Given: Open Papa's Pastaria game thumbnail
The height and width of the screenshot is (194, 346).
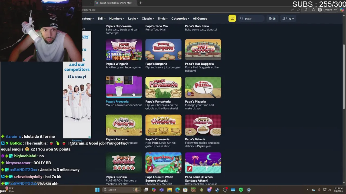Looking at the screenshot, I should click(x=124, y=125).
